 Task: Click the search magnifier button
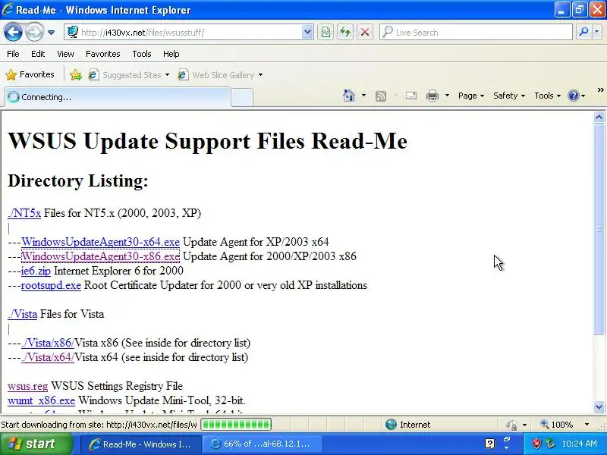[x=583, y=33]
